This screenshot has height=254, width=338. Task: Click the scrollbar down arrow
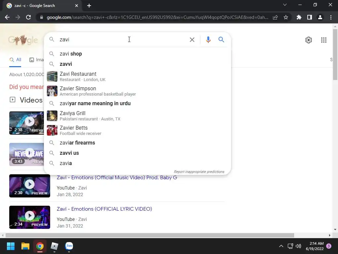(335, 230)
